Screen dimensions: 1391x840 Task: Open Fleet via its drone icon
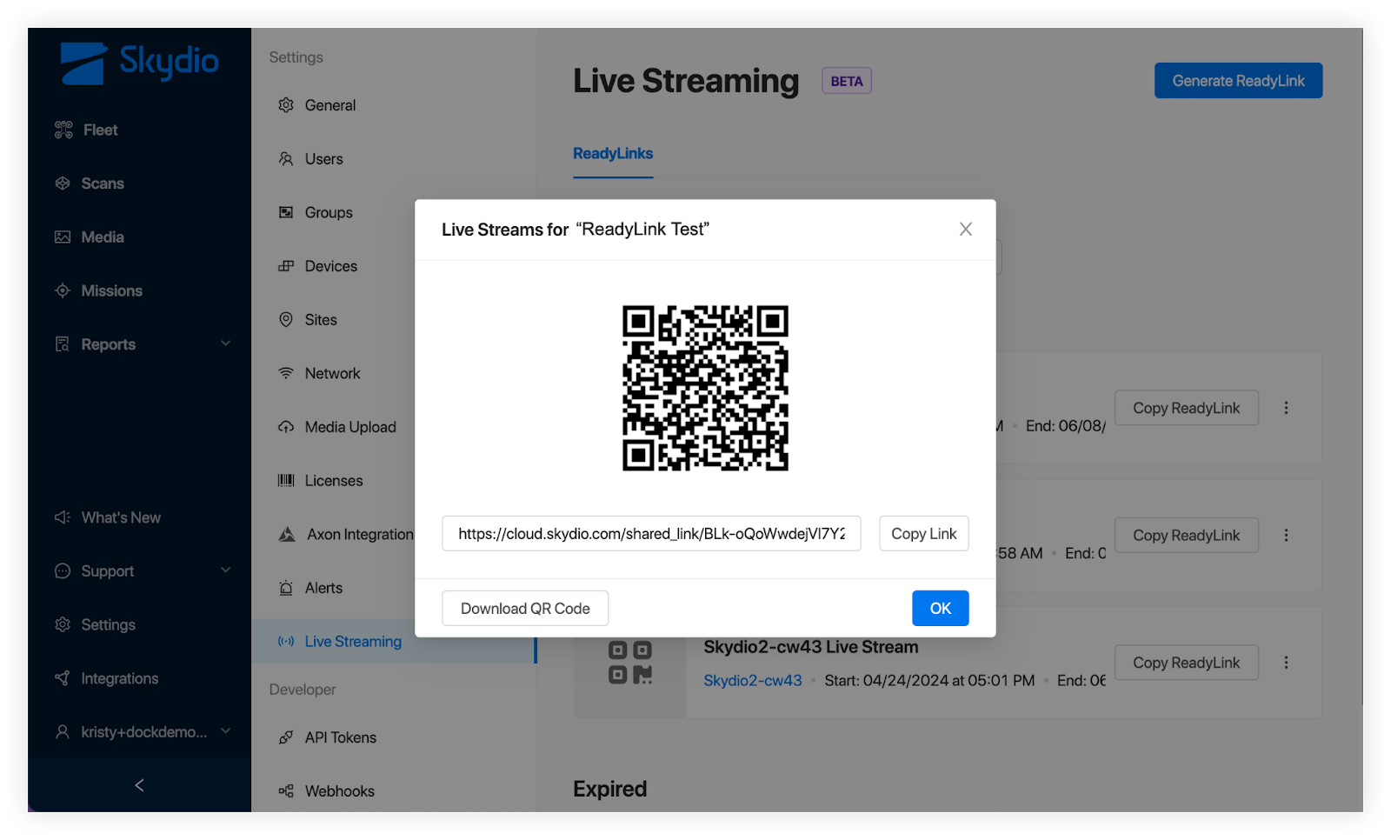click(x=63, y=130)
